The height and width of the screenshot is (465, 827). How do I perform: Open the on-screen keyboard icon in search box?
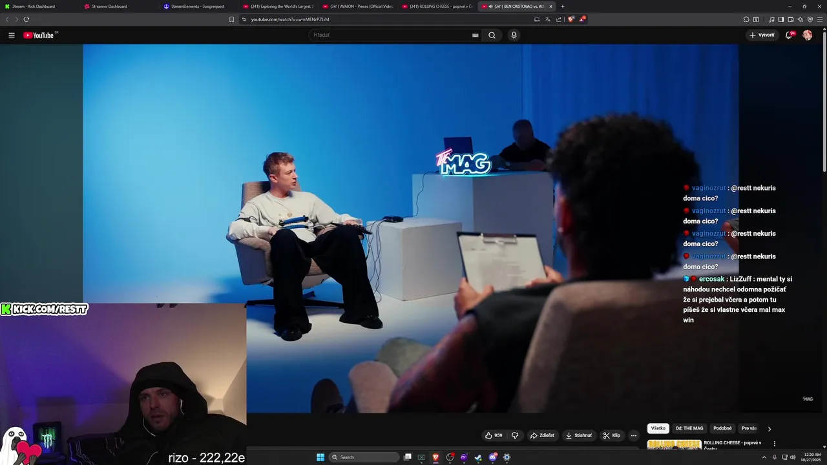pyautogui.click(x=476, y=36)
